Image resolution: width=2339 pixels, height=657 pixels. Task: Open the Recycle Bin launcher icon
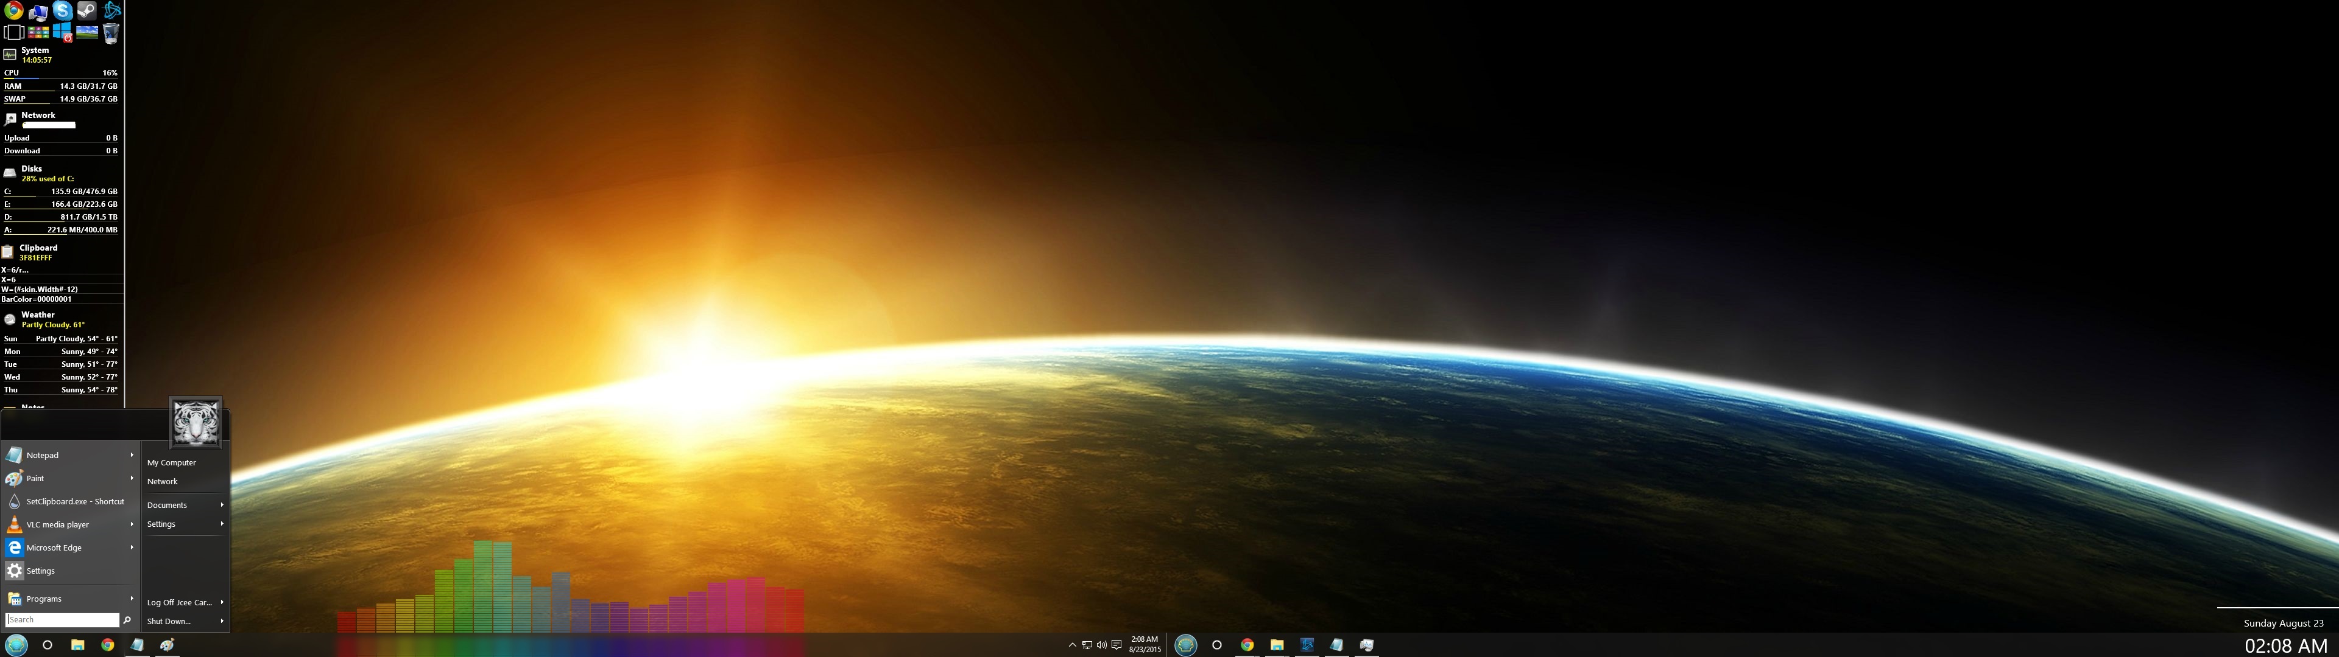pyautogui.click(x=111, y=33)
